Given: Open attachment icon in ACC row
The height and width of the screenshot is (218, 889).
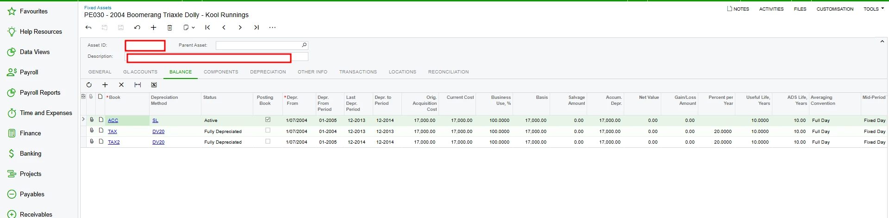Looking at the screenshot, I should (92, 120).
